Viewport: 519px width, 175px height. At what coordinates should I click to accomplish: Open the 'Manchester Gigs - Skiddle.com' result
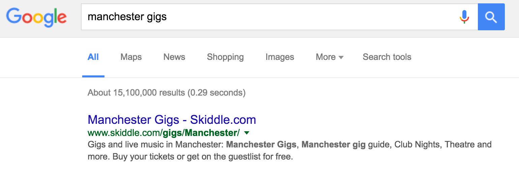click(172, 119)
